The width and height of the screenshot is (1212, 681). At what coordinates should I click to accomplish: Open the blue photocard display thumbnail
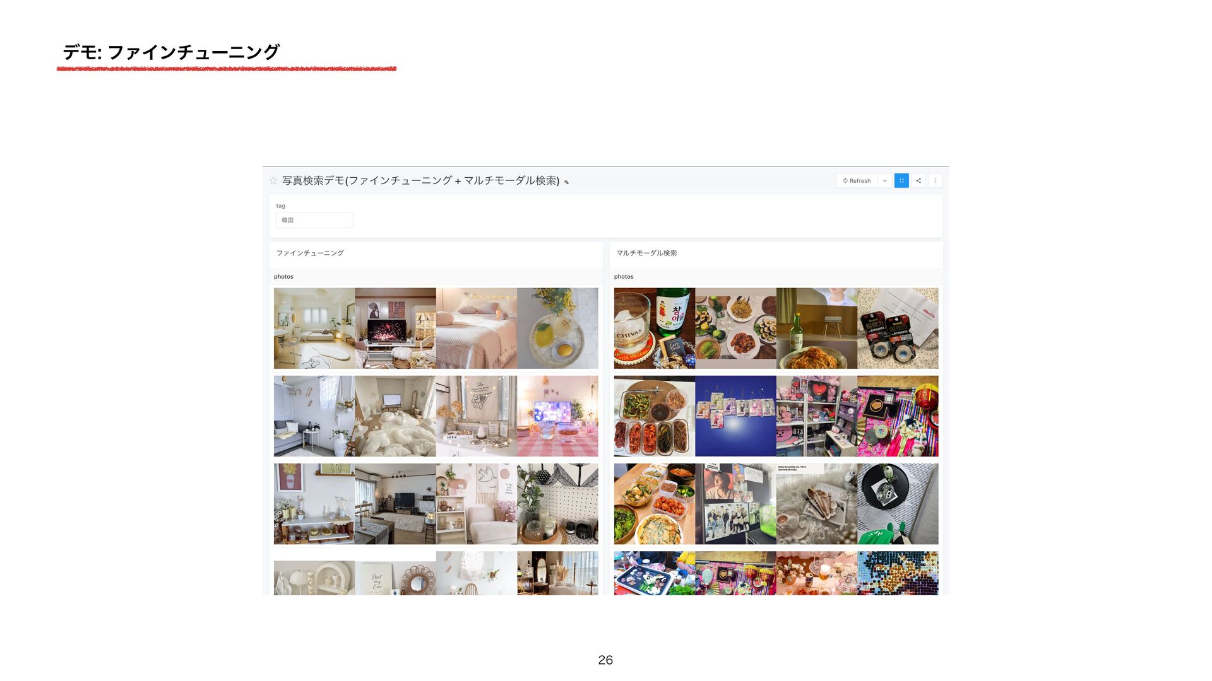[735, 416]
